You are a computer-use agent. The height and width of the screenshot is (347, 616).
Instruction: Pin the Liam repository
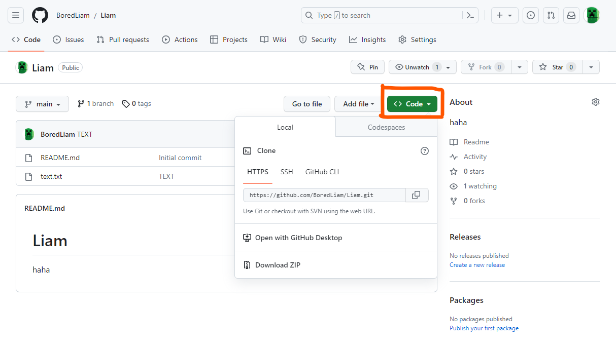(367, 67)
